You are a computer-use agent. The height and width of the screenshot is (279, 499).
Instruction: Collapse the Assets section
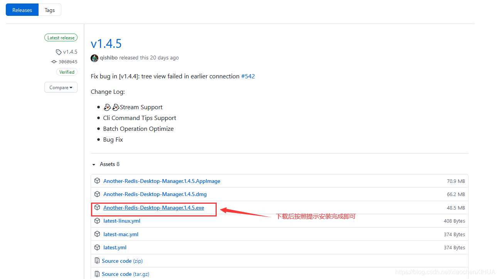(x=106, y=164)
